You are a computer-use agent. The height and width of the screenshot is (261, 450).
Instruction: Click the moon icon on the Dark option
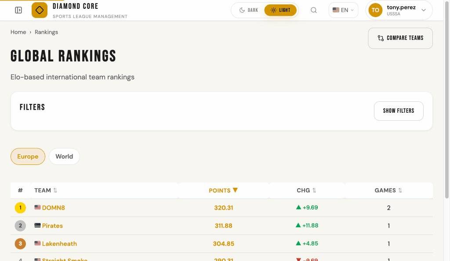coord(242,10)
